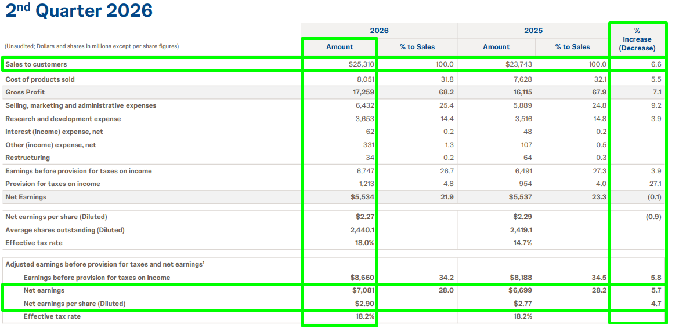679x332 pixels.
Task: Click the 'Sales to customers' row label
Action: tap(37, 64)
